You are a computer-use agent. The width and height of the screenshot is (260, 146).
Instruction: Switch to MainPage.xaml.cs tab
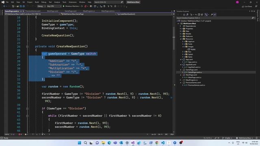(108, 11)
